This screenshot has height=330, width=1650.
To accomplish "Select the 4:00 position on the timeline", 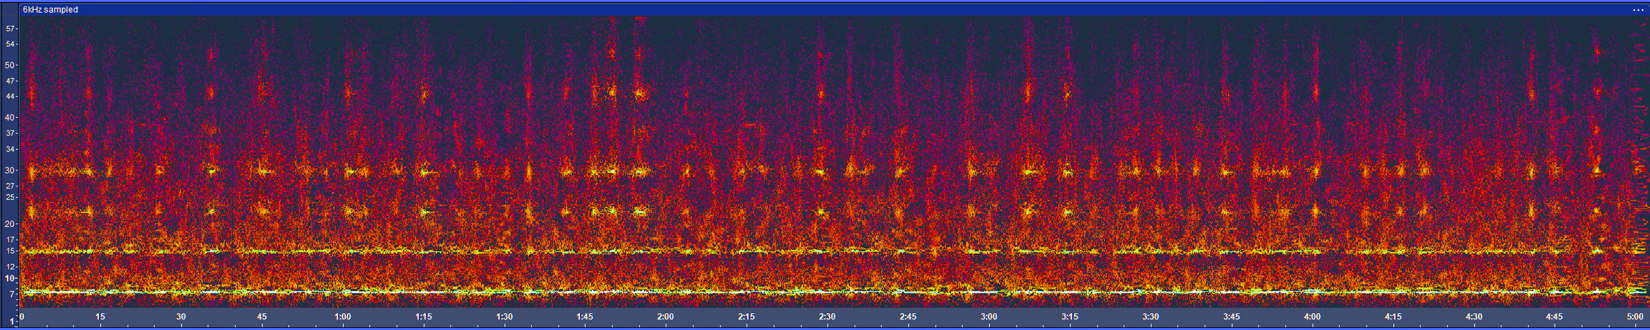I will tap(1312, 317).
